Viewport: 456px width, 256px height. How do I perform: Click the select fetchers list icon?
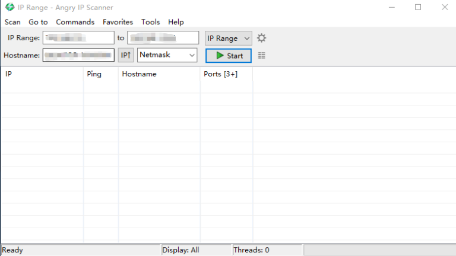(262, 56)
